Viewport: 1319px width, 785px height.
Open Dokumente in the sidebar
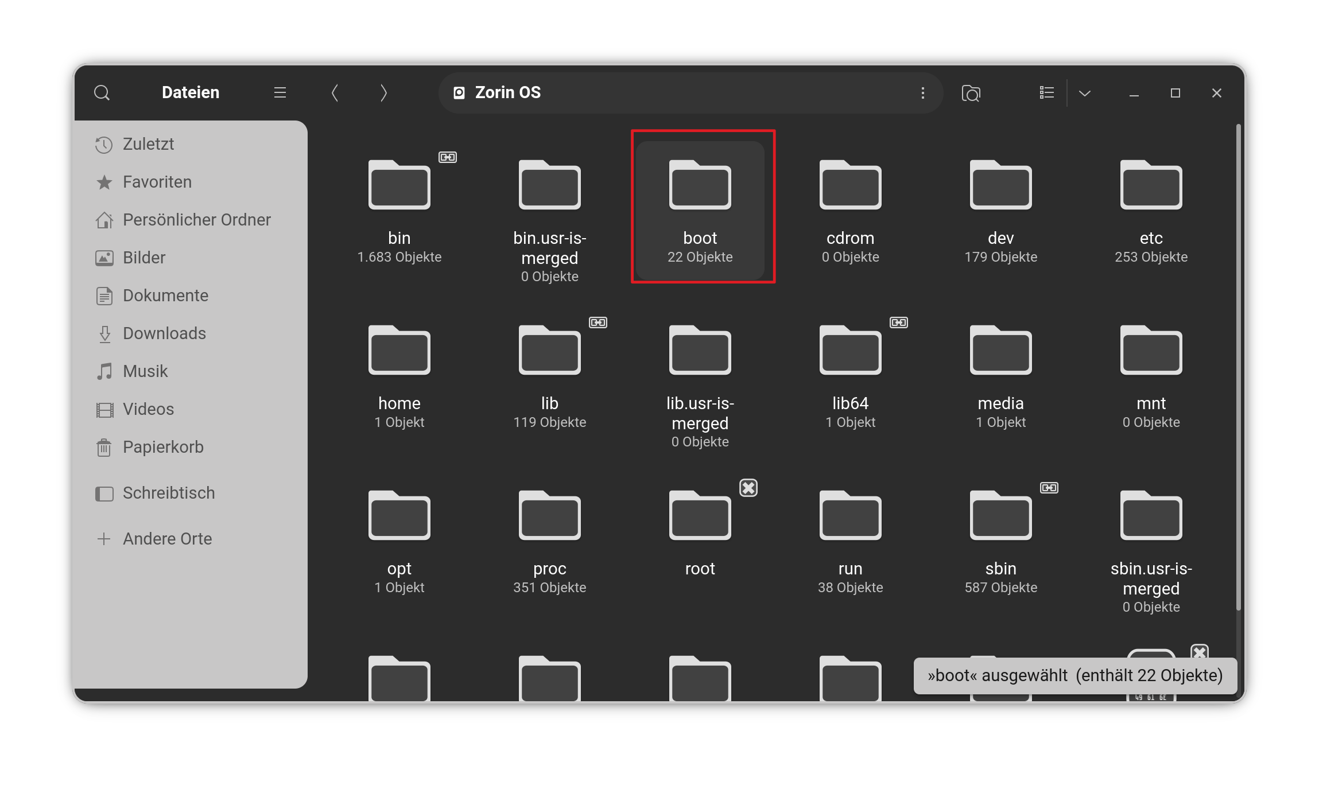tap(191, 296)
